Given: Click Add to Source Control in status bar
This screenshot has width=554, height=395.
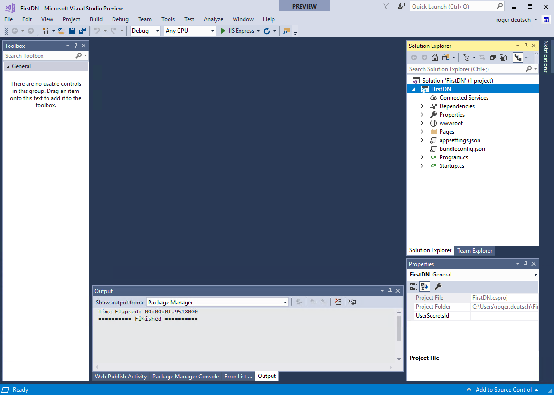Looking at the screenshot, I should pyautogui.click(x=504, y=390).
